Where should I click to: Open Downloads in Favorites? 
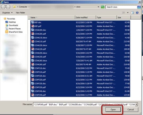(14, 25)
